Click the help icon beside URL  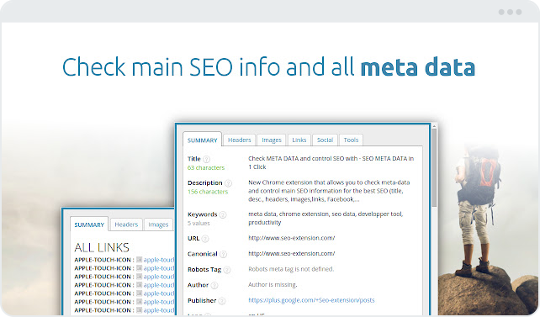pyautogui.click(x=205, y=239)
